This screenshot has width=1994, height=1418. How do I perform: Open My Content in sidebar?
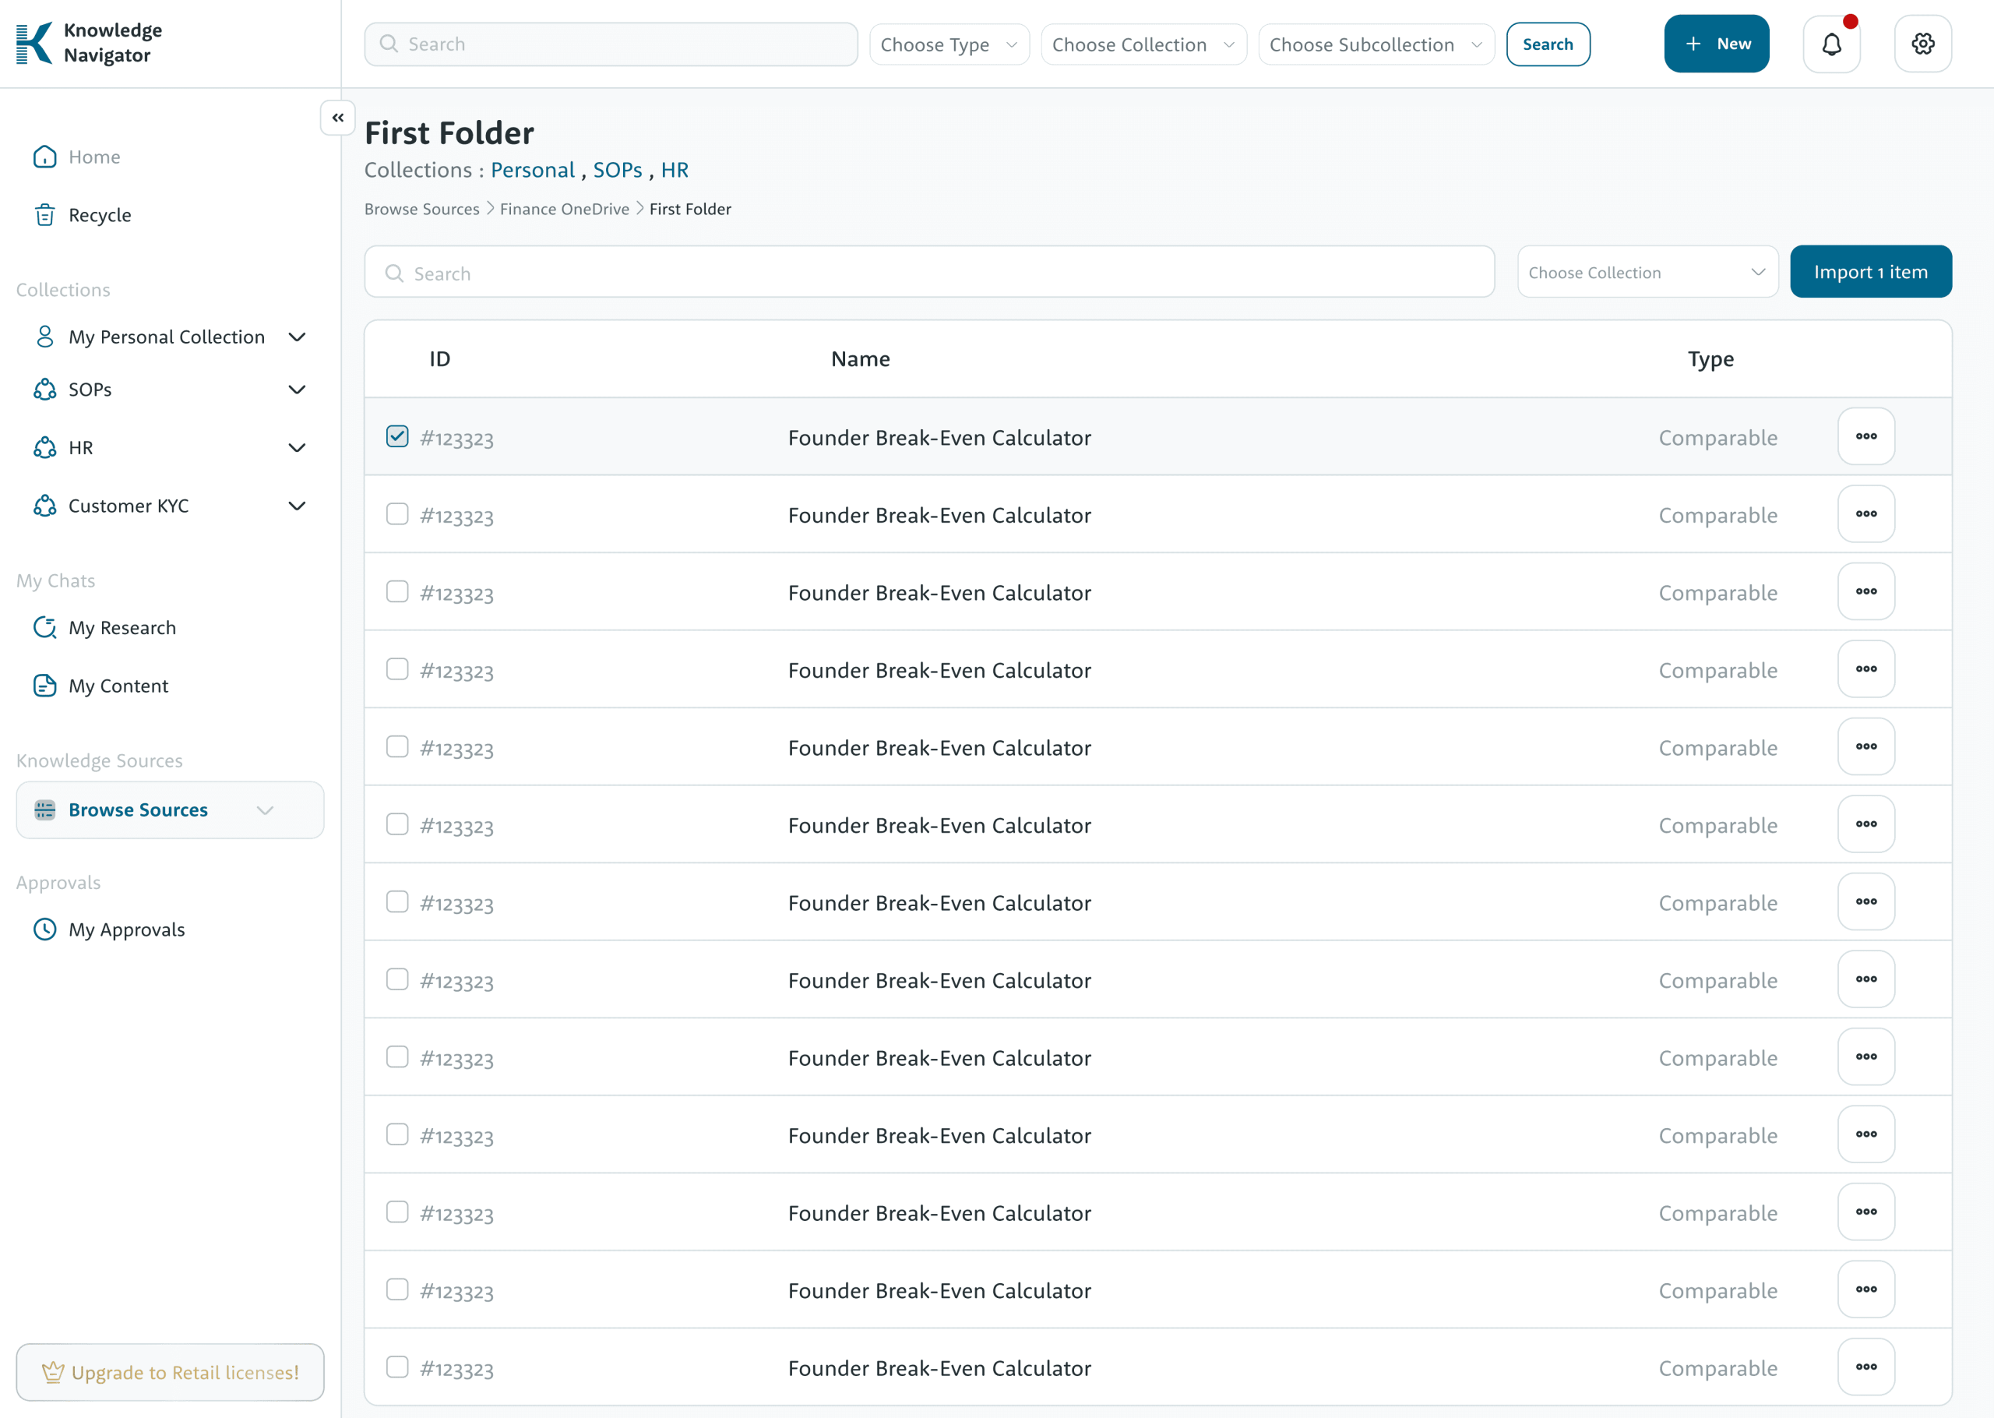coord(118,686)
